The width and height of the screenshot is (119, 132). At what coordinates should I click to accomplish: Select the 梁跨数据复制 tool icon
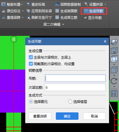[57, 4]
